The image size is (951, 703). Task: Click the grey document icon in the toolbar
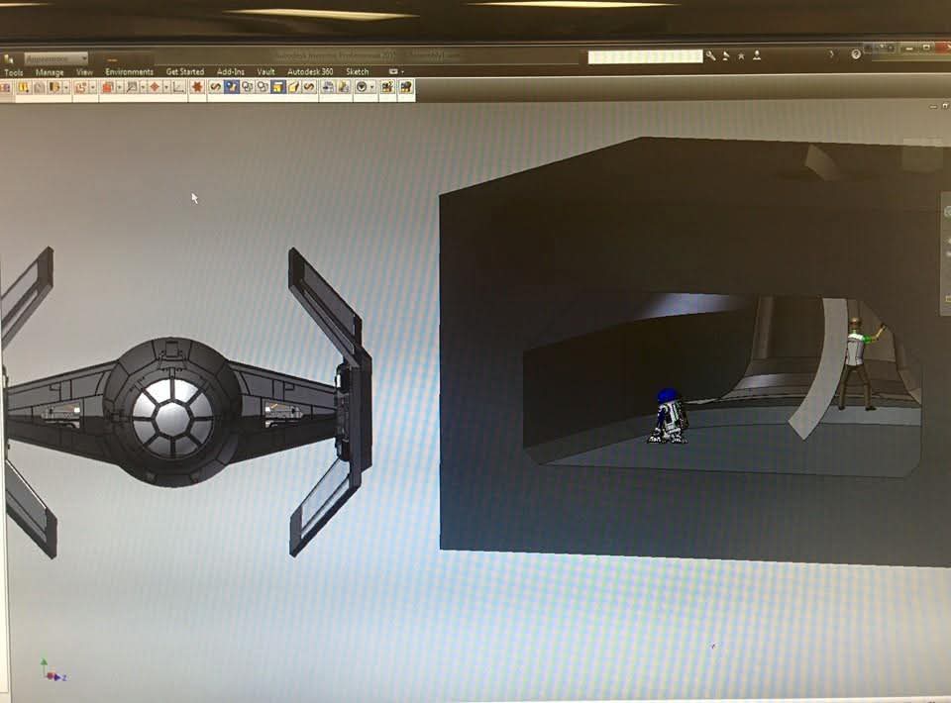39,88
